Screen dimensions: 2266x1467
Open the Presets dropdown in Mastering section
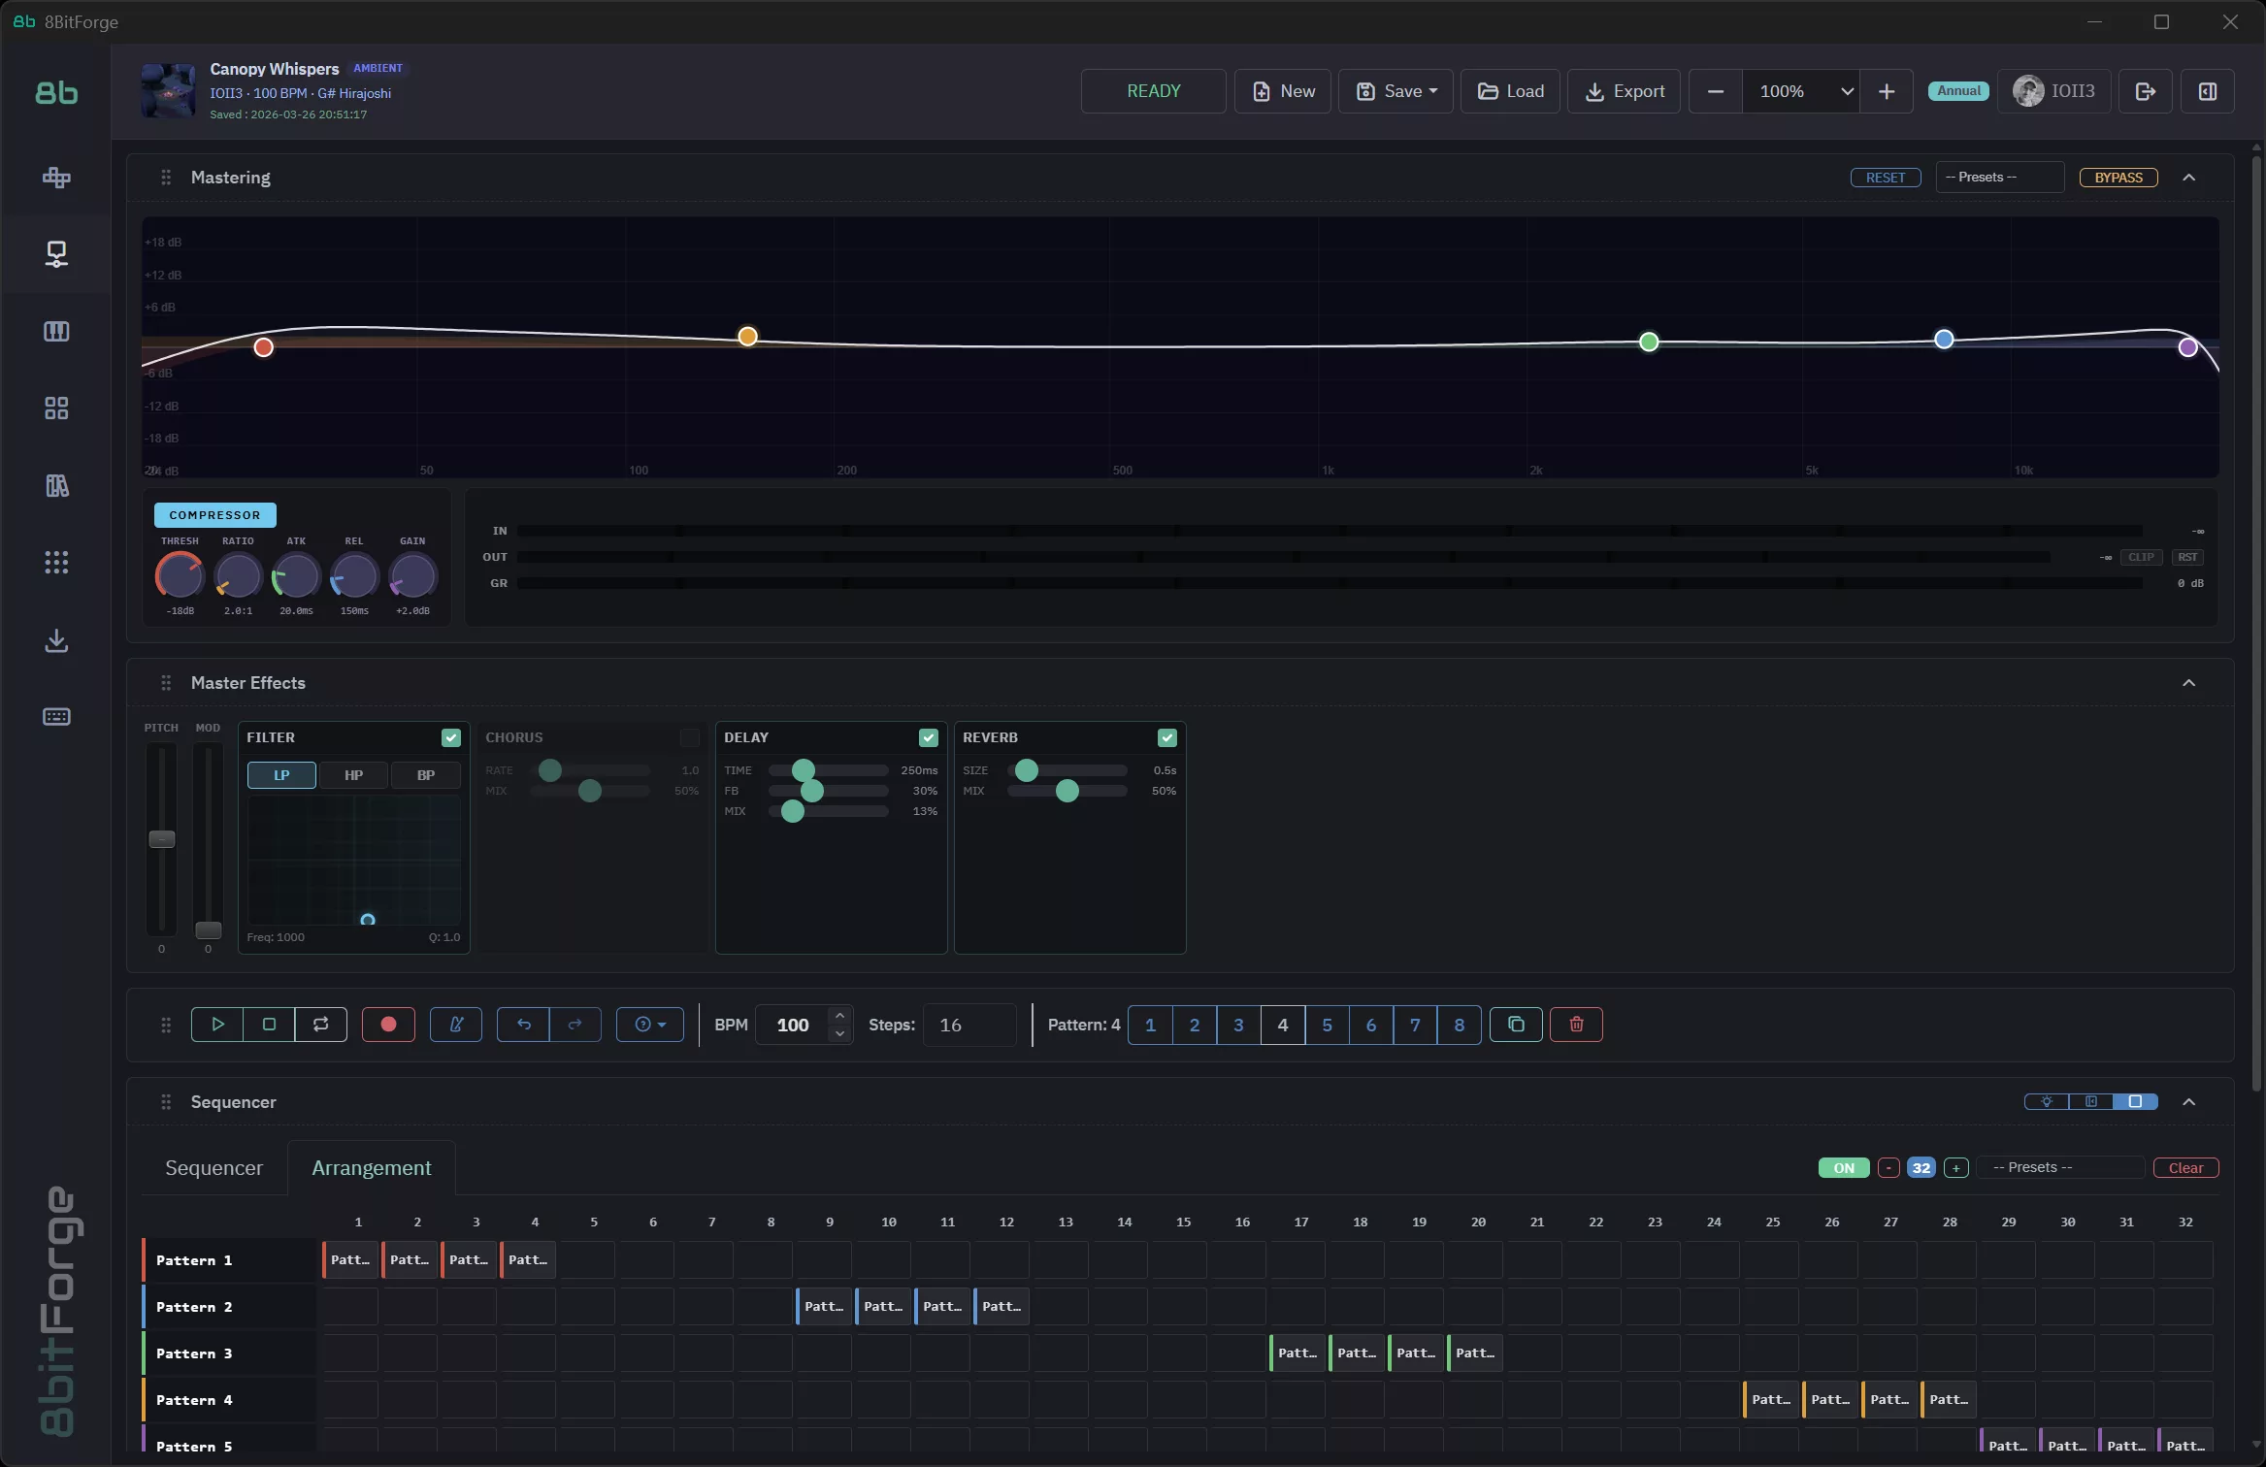(x=1998, y=177)
